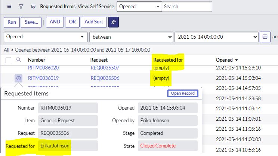Click the Add Sort button

pos(94,22)
